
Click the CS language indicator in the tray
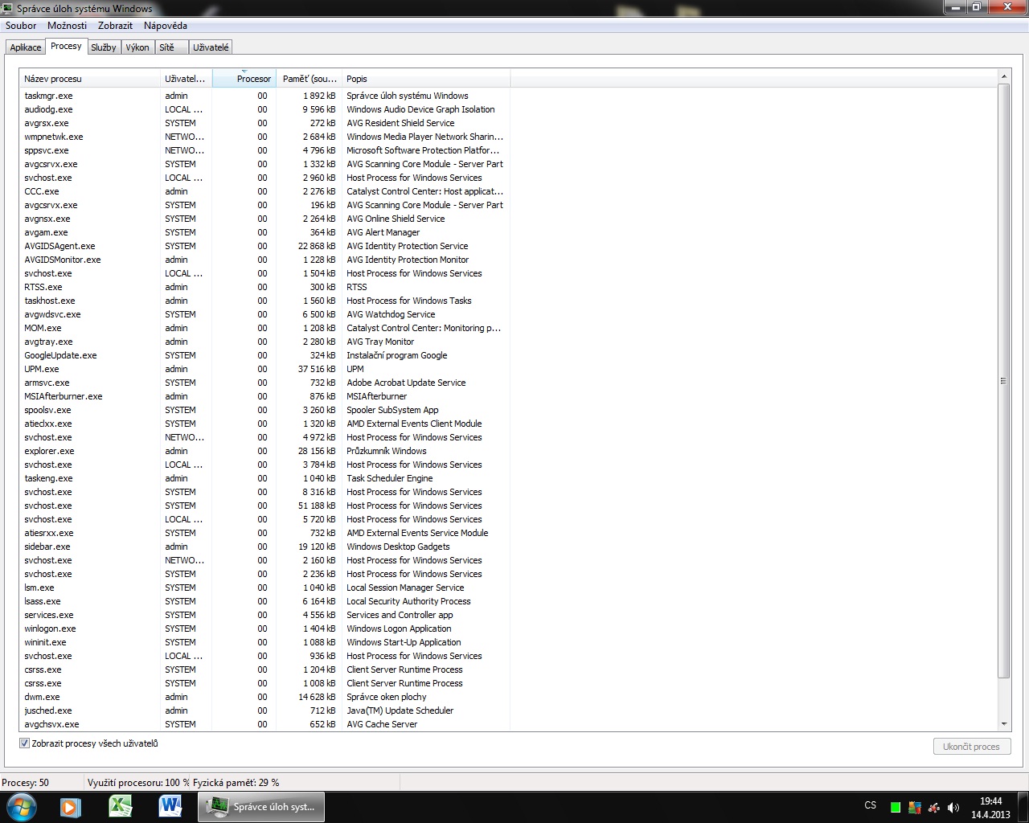click(x=871, y=805)
